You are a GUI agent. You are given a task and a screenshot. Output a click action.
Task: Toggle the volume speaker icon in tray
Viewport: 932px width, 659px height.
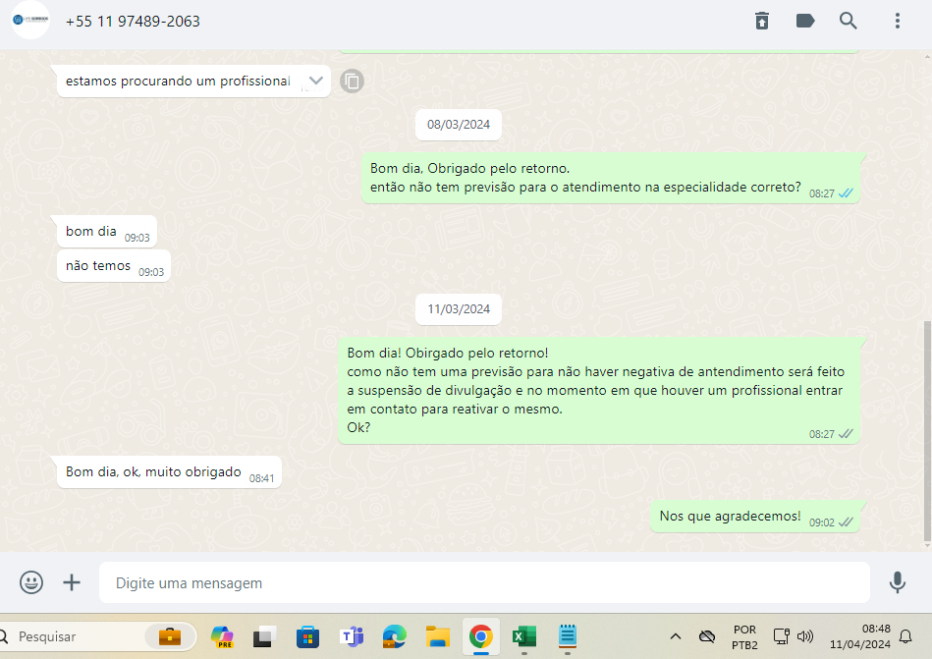[805, 636]
